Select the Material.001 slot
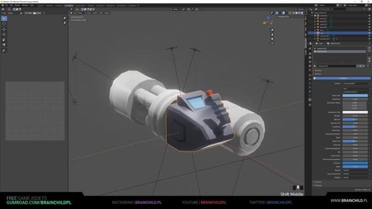 click(340, 49)
